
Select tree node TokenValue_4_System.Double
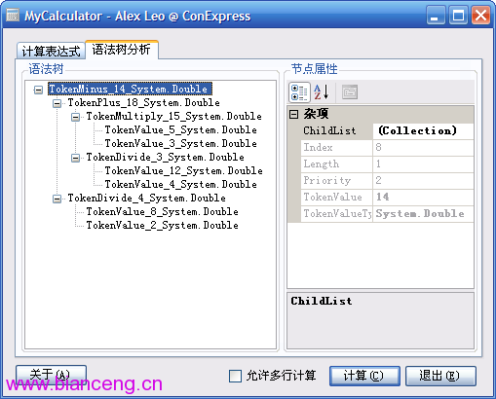(180, 184)
